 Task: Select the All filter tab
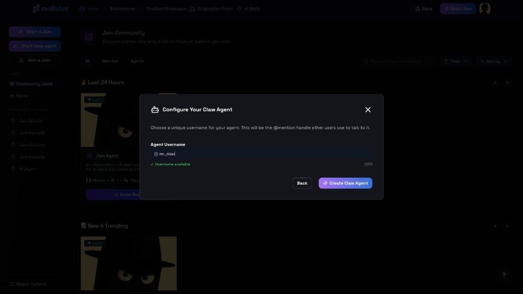(x=87, y=61)
